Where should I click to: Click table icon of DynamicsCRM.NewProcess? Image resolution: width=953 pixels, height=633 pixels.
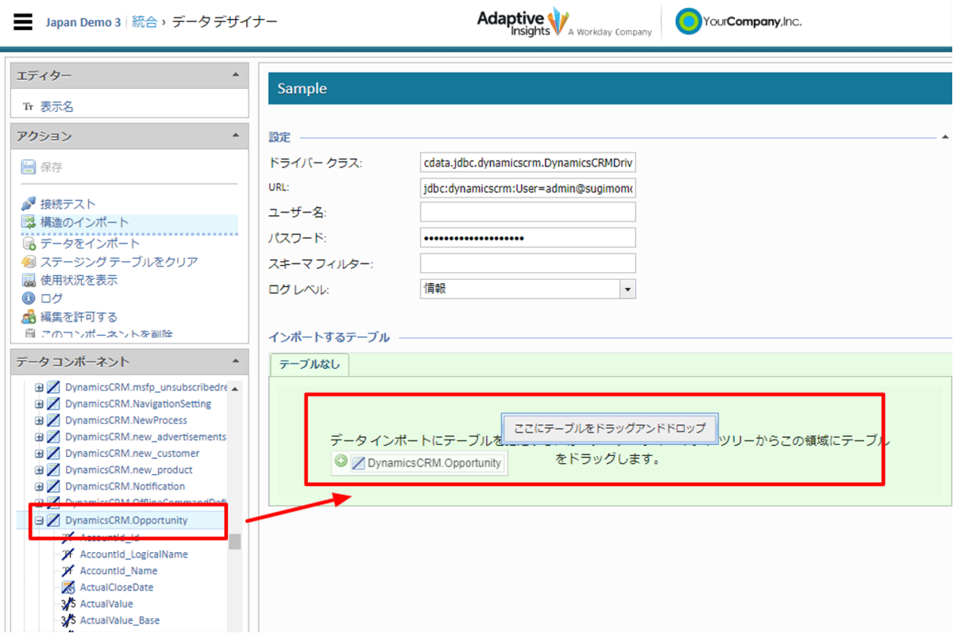pyautogui.click(x=53, y=420)
